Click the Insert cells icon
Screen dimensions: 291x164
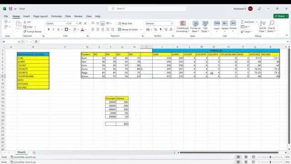pyautogui.click(x=216, y=23)
